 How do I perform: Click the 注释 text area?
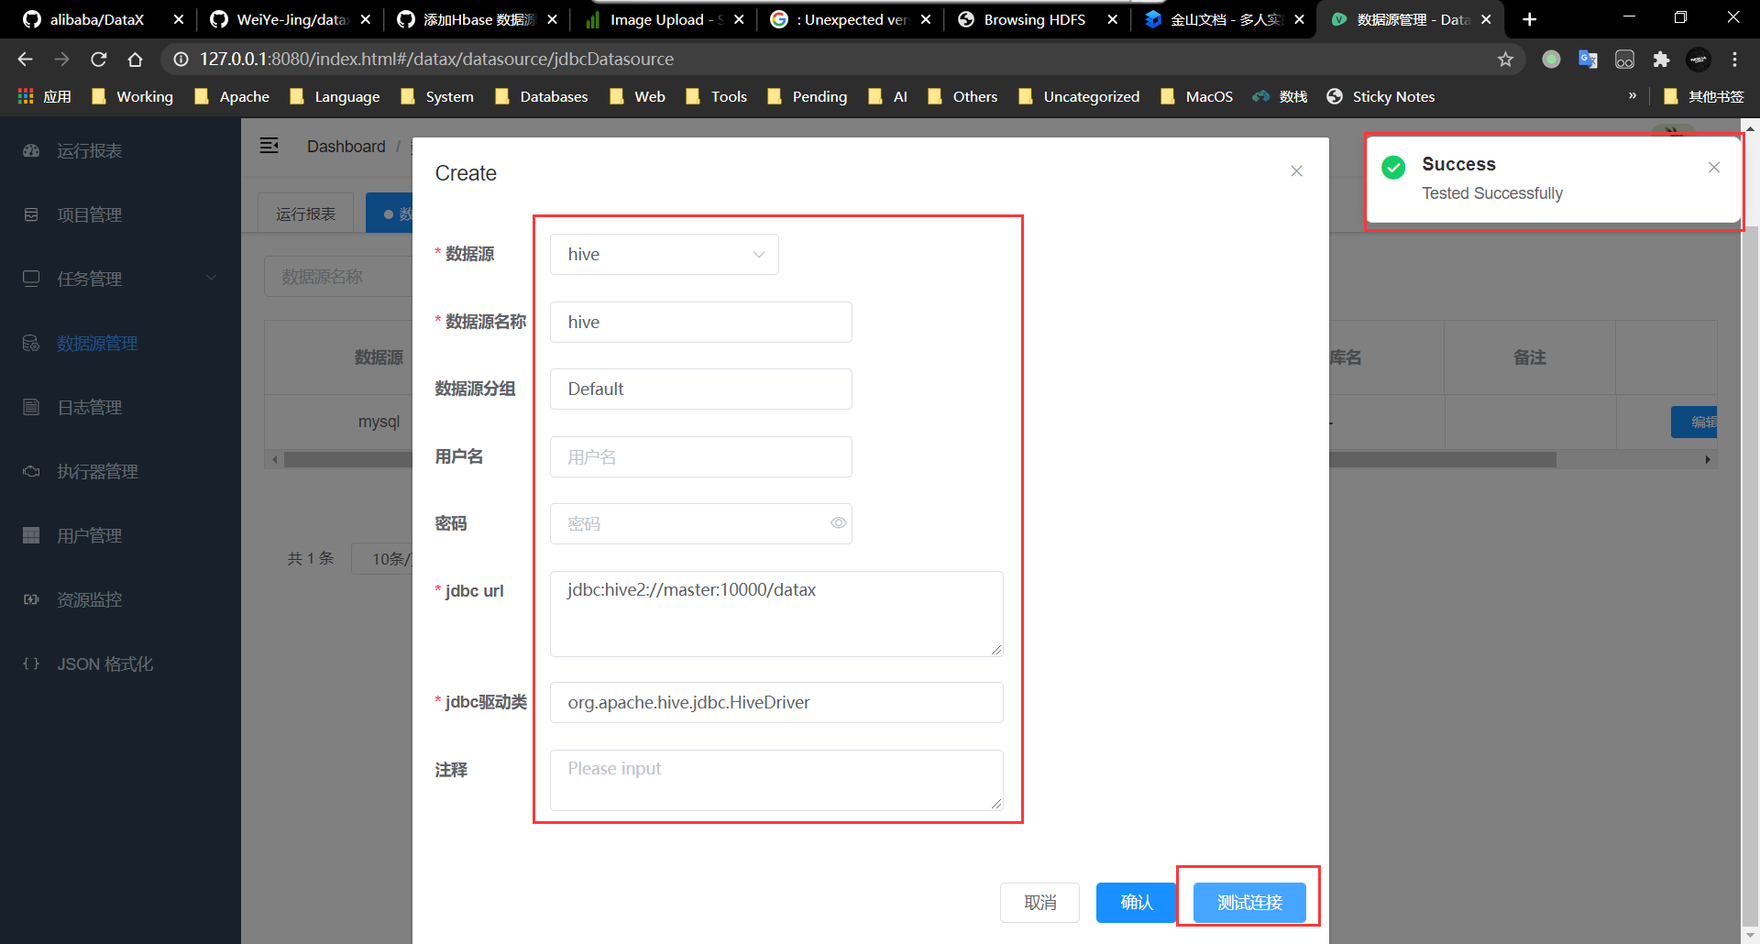pyautogui.click(x=776, y=780)
